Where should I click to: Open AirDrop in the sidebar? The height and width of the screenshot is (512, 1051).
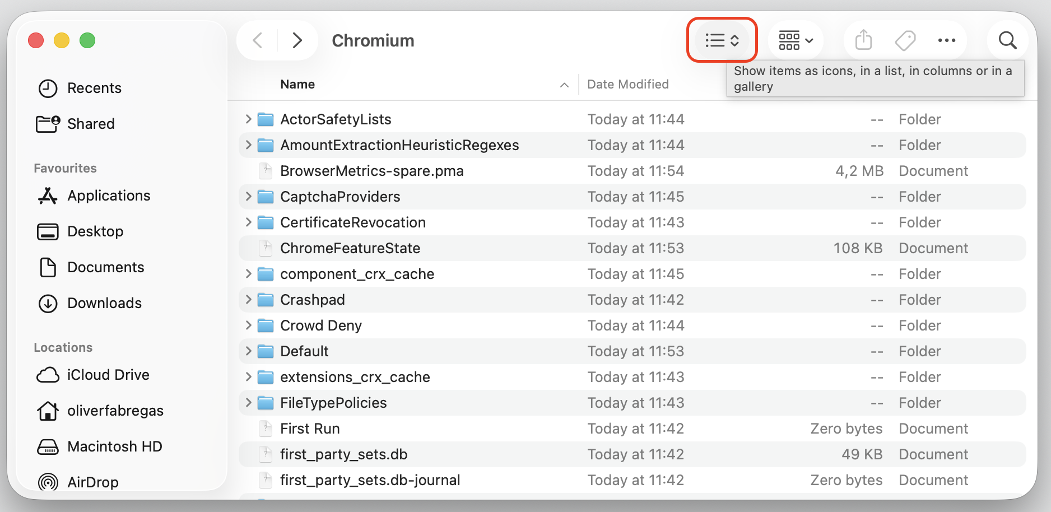tap(77, 482)
